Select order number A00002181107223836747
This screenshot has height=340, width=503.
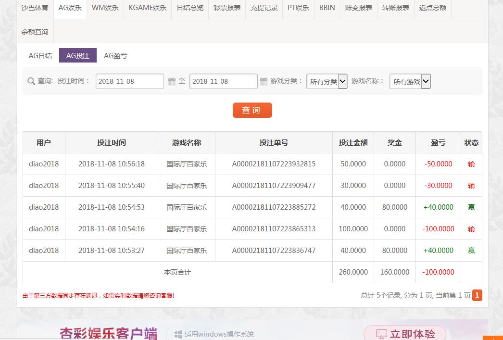pyautogui.click(x=274, y=251)
